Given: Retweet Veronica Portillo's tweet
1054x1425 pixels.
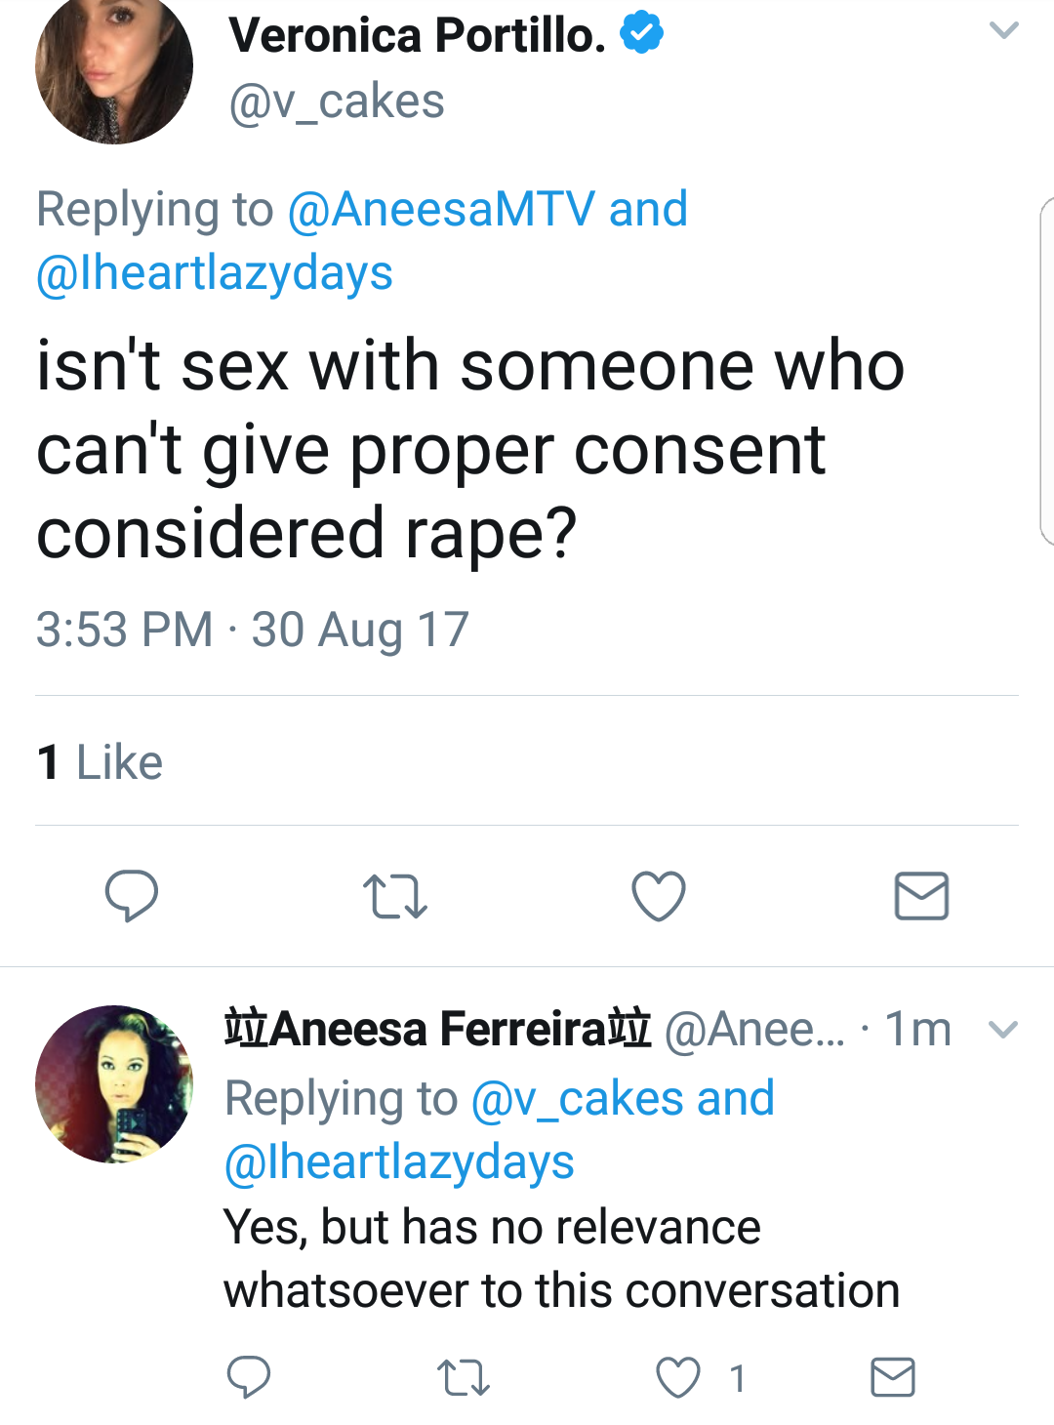Looking at the screenshot, I should (x=394, y=897).
